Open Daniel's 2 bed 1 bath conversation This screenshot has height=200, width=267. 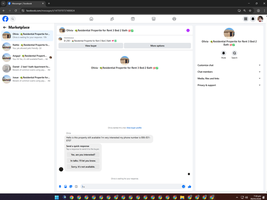[27, 68]
